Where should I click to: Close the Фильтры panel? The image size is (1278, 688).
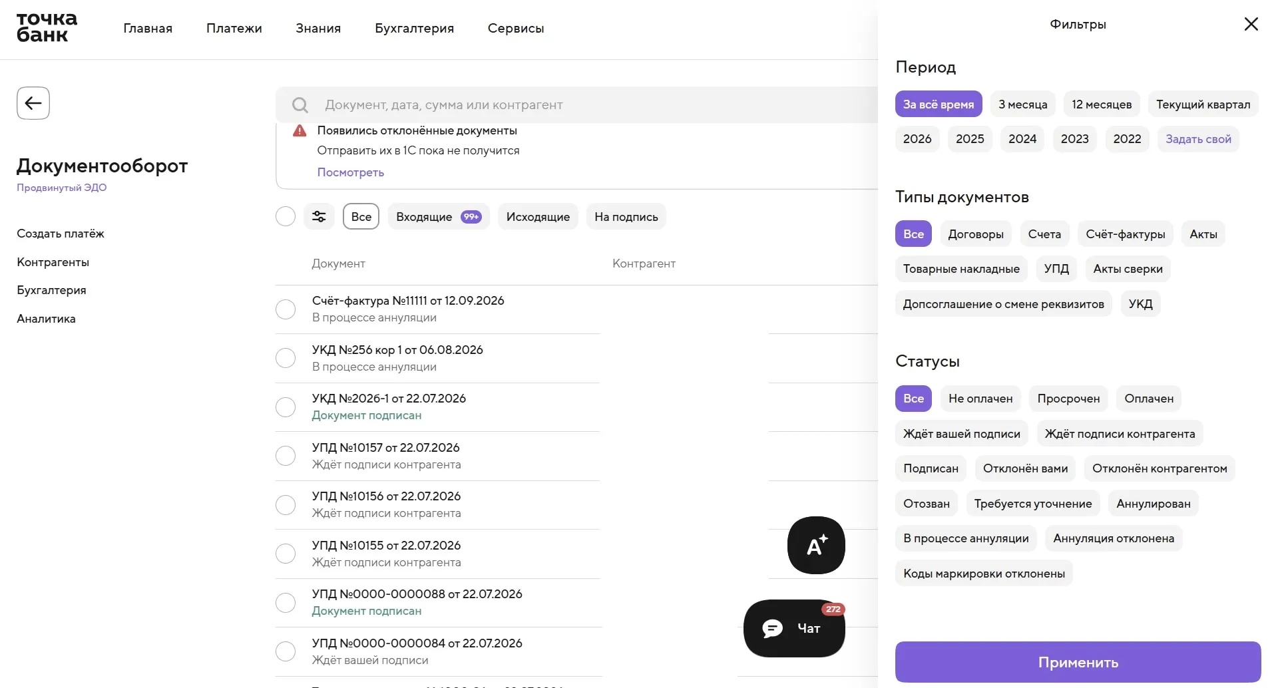coord(1251,24)
